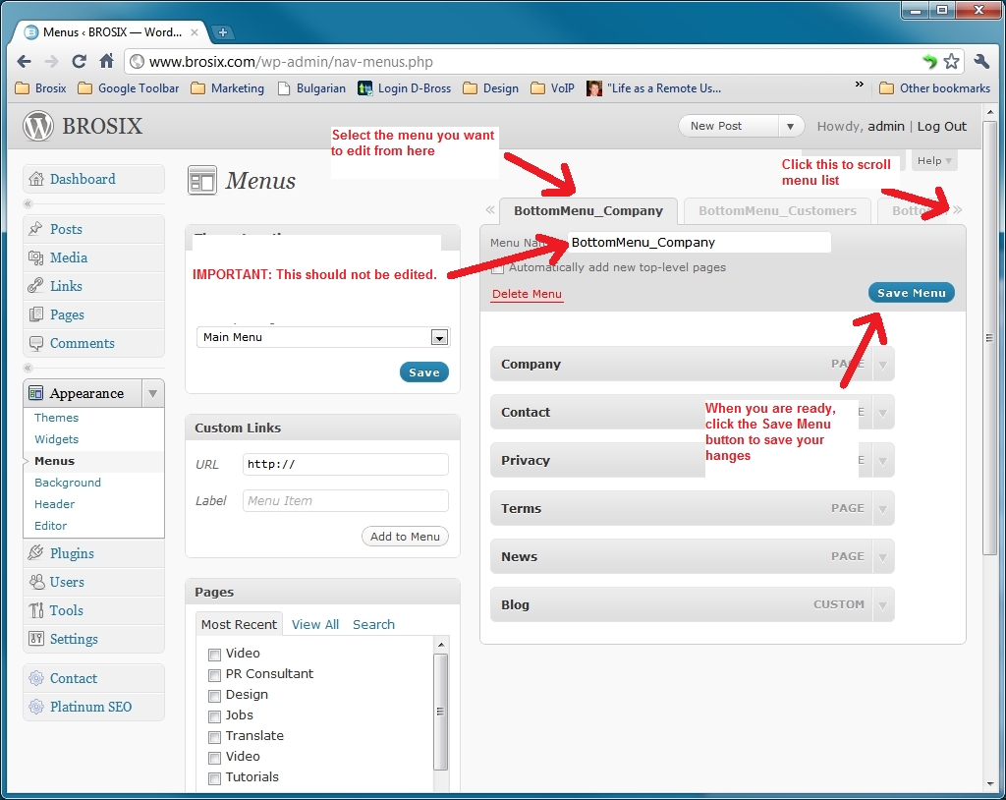This screenshot has width=1006, height=800.
Task: Click the Add to Menu button
Action: [405, 536]
